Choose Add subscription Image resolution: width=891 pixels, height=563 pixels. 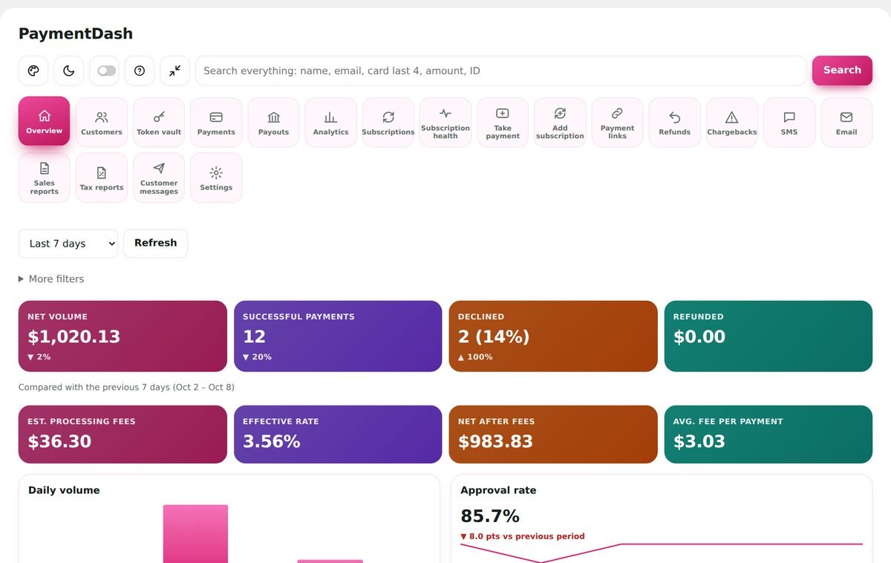pyautogui.click(x=560, y=122)
